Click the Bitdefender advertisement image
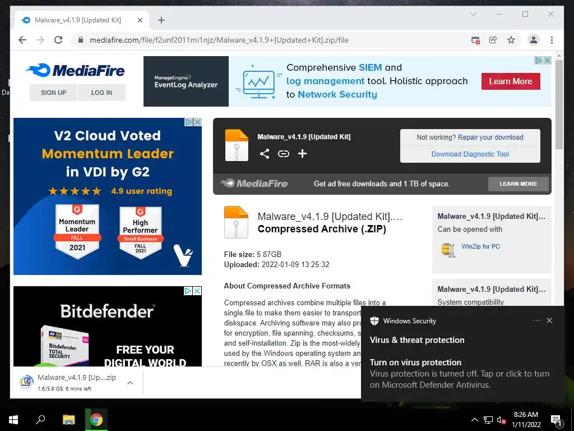 point(108,327)
